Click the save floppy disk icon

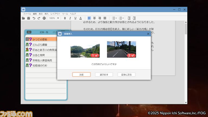[28, 18]
